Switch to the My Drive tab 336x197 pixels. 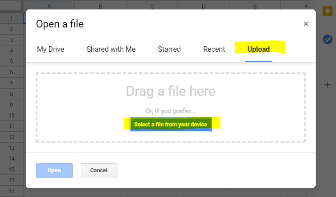point(51,49)
